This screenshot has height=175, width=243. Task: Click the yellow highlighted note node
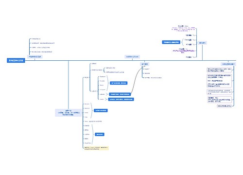(x=96, y=148)
